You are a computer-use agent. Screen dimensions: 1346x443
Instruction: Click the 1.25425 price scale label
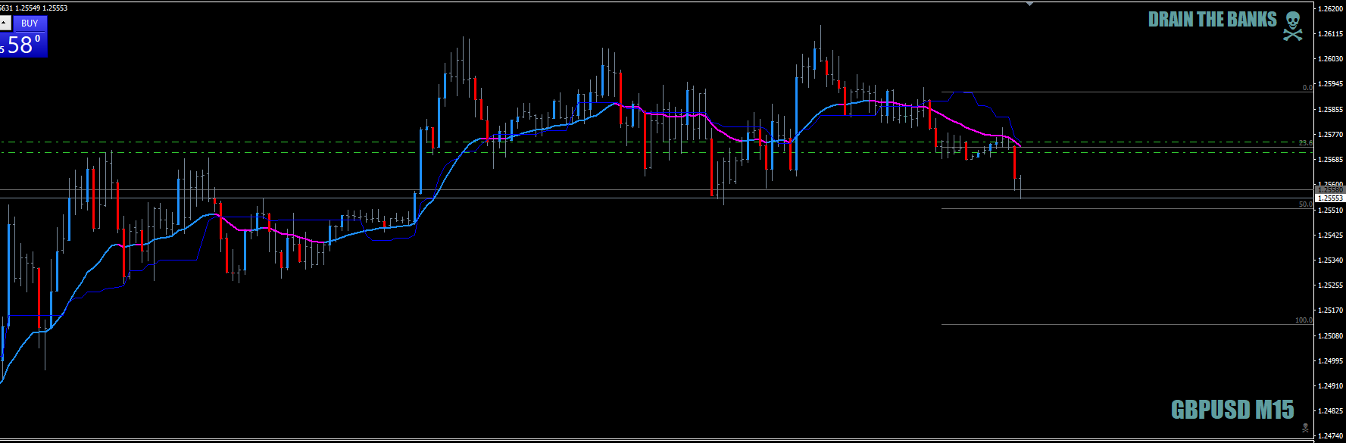[x=1331, y=236]
